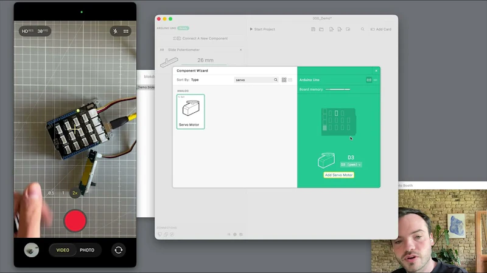
Task: Switch camera to VIDEO mode
Action: pos(63,250)
